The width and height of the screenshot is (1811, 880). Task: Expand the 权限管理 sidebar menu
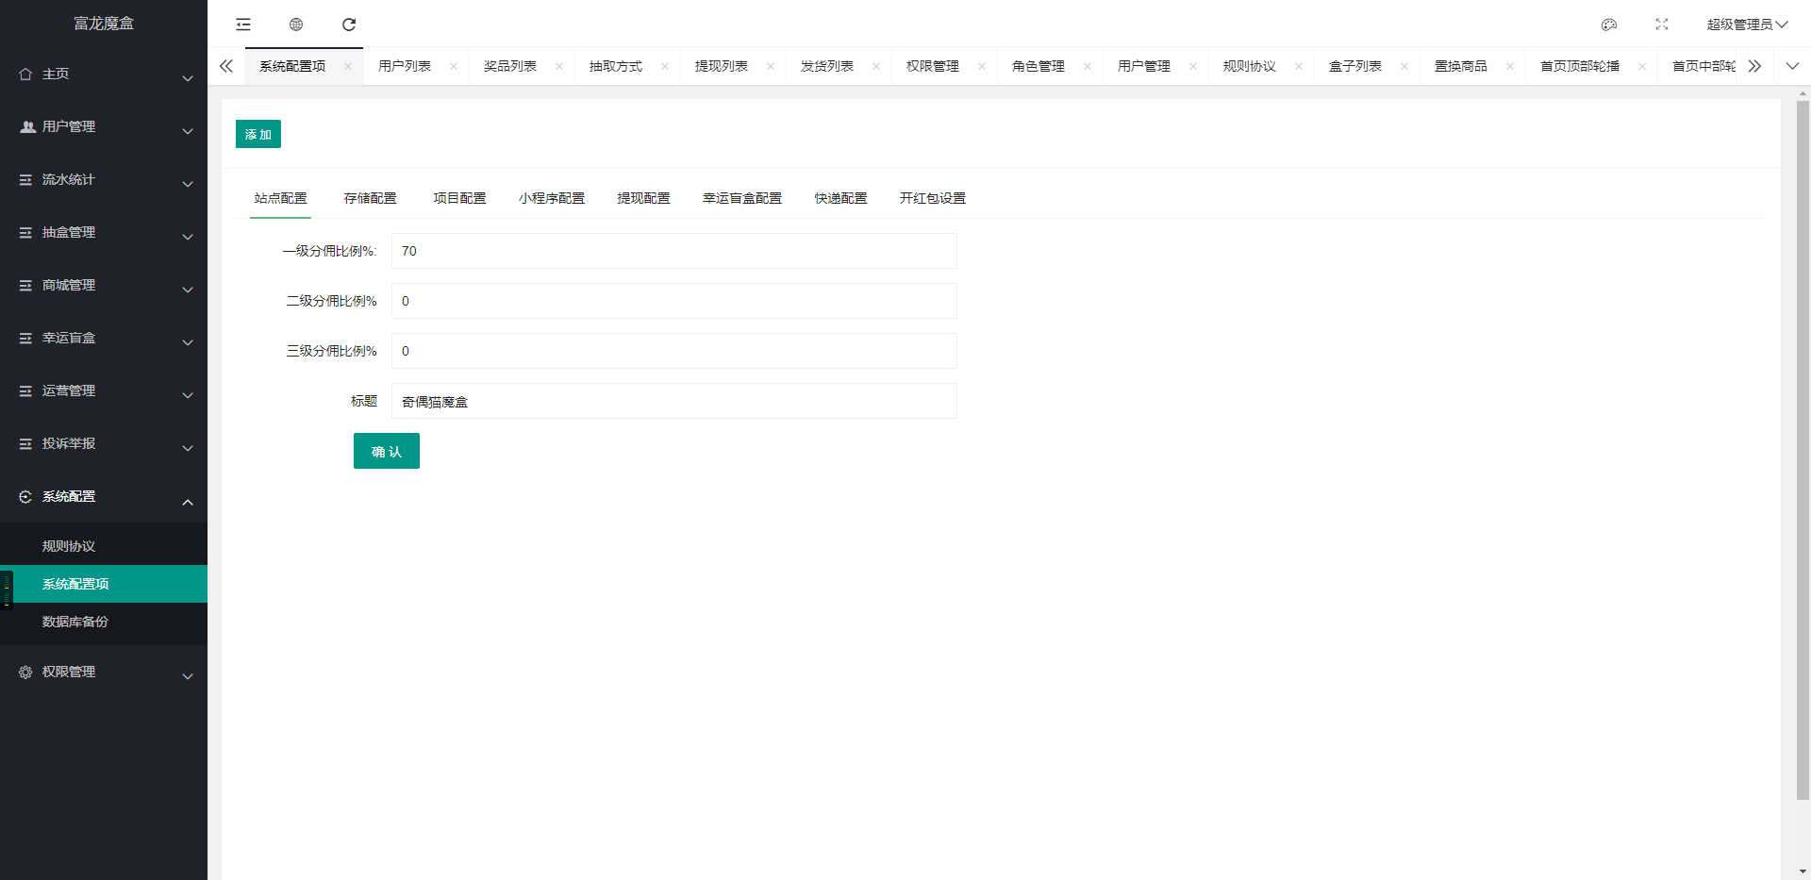point(104,672)
